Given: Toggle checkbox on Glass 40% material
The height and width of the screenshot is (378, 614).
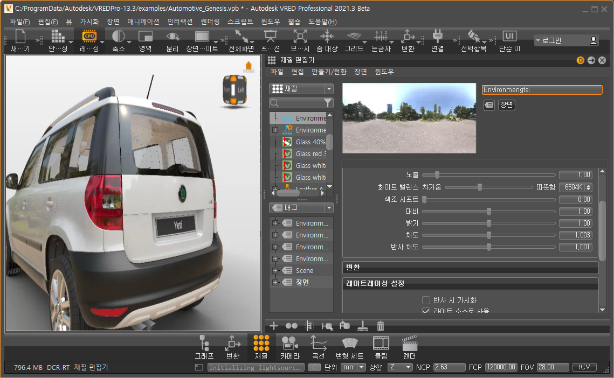Looking at the screenshot, I should (x=287, y=142).
